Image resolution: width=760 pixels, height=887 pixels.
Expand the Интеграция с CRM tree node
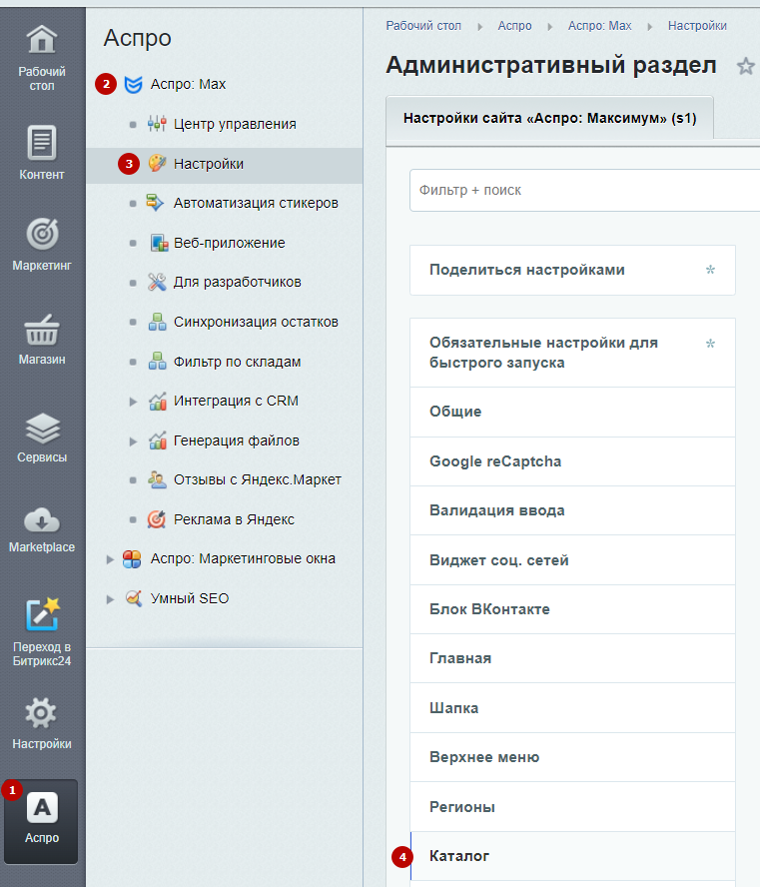click(x=133, y=402)
